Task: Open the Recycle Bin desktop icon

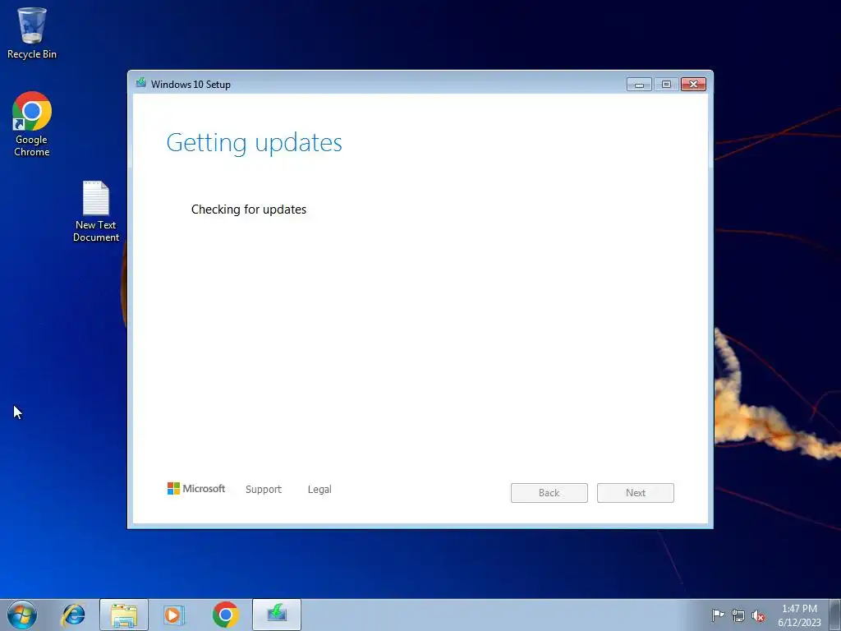Action: point(32,32)
